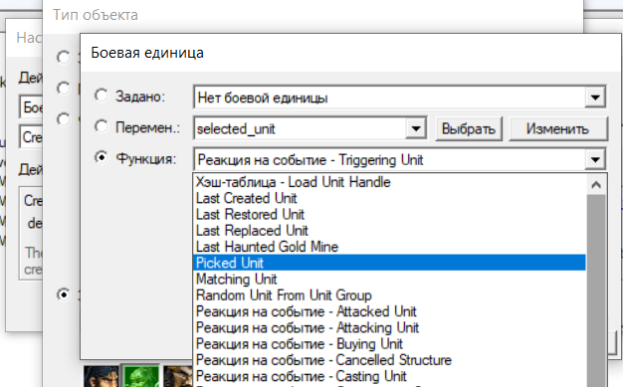Screen dimensions: 623x387
Task: Select the Перемен. radio button
Action: coord(101,126)
